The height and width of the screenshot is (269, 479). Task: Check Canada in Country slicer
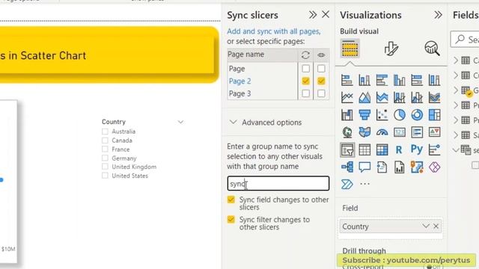click(105, 140)
